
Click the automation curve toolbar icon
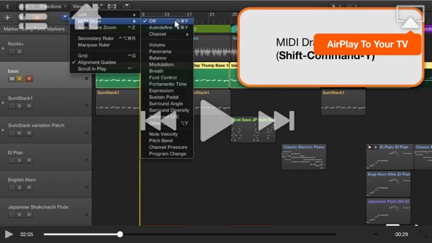pos(98,6)
